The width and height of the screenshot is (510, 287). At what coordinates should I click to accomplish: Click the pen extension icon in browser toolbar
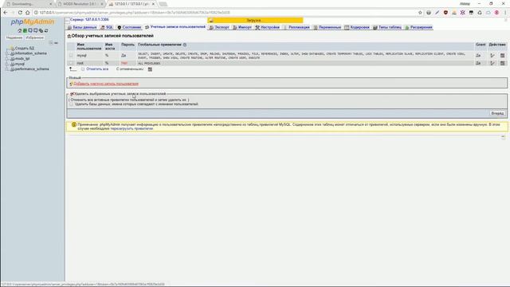click(437, 13)
